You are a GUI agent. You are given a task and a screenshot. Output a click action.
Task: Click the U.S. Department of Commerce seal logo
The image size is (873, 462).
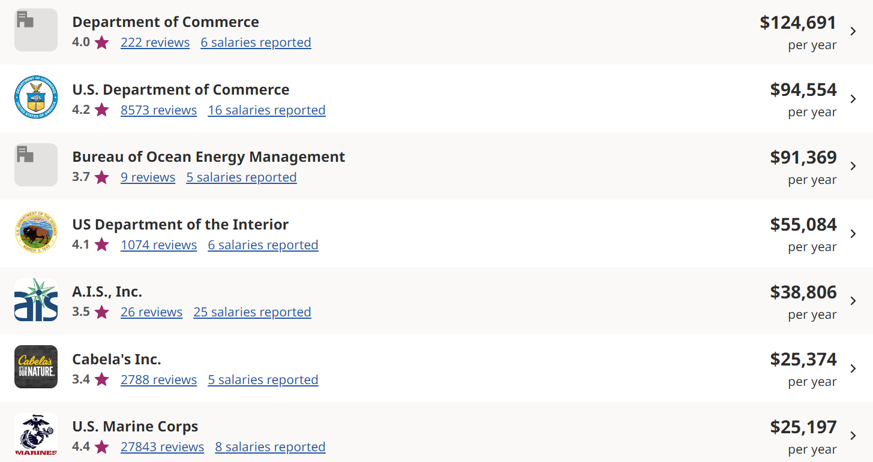(36, 98)
